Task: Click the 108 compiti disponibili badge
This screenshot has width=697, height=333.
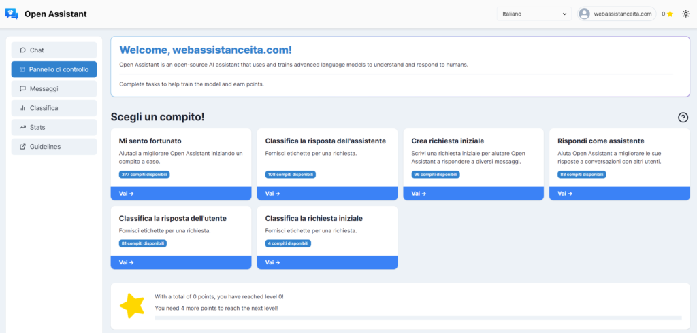Action: [291, 175]
